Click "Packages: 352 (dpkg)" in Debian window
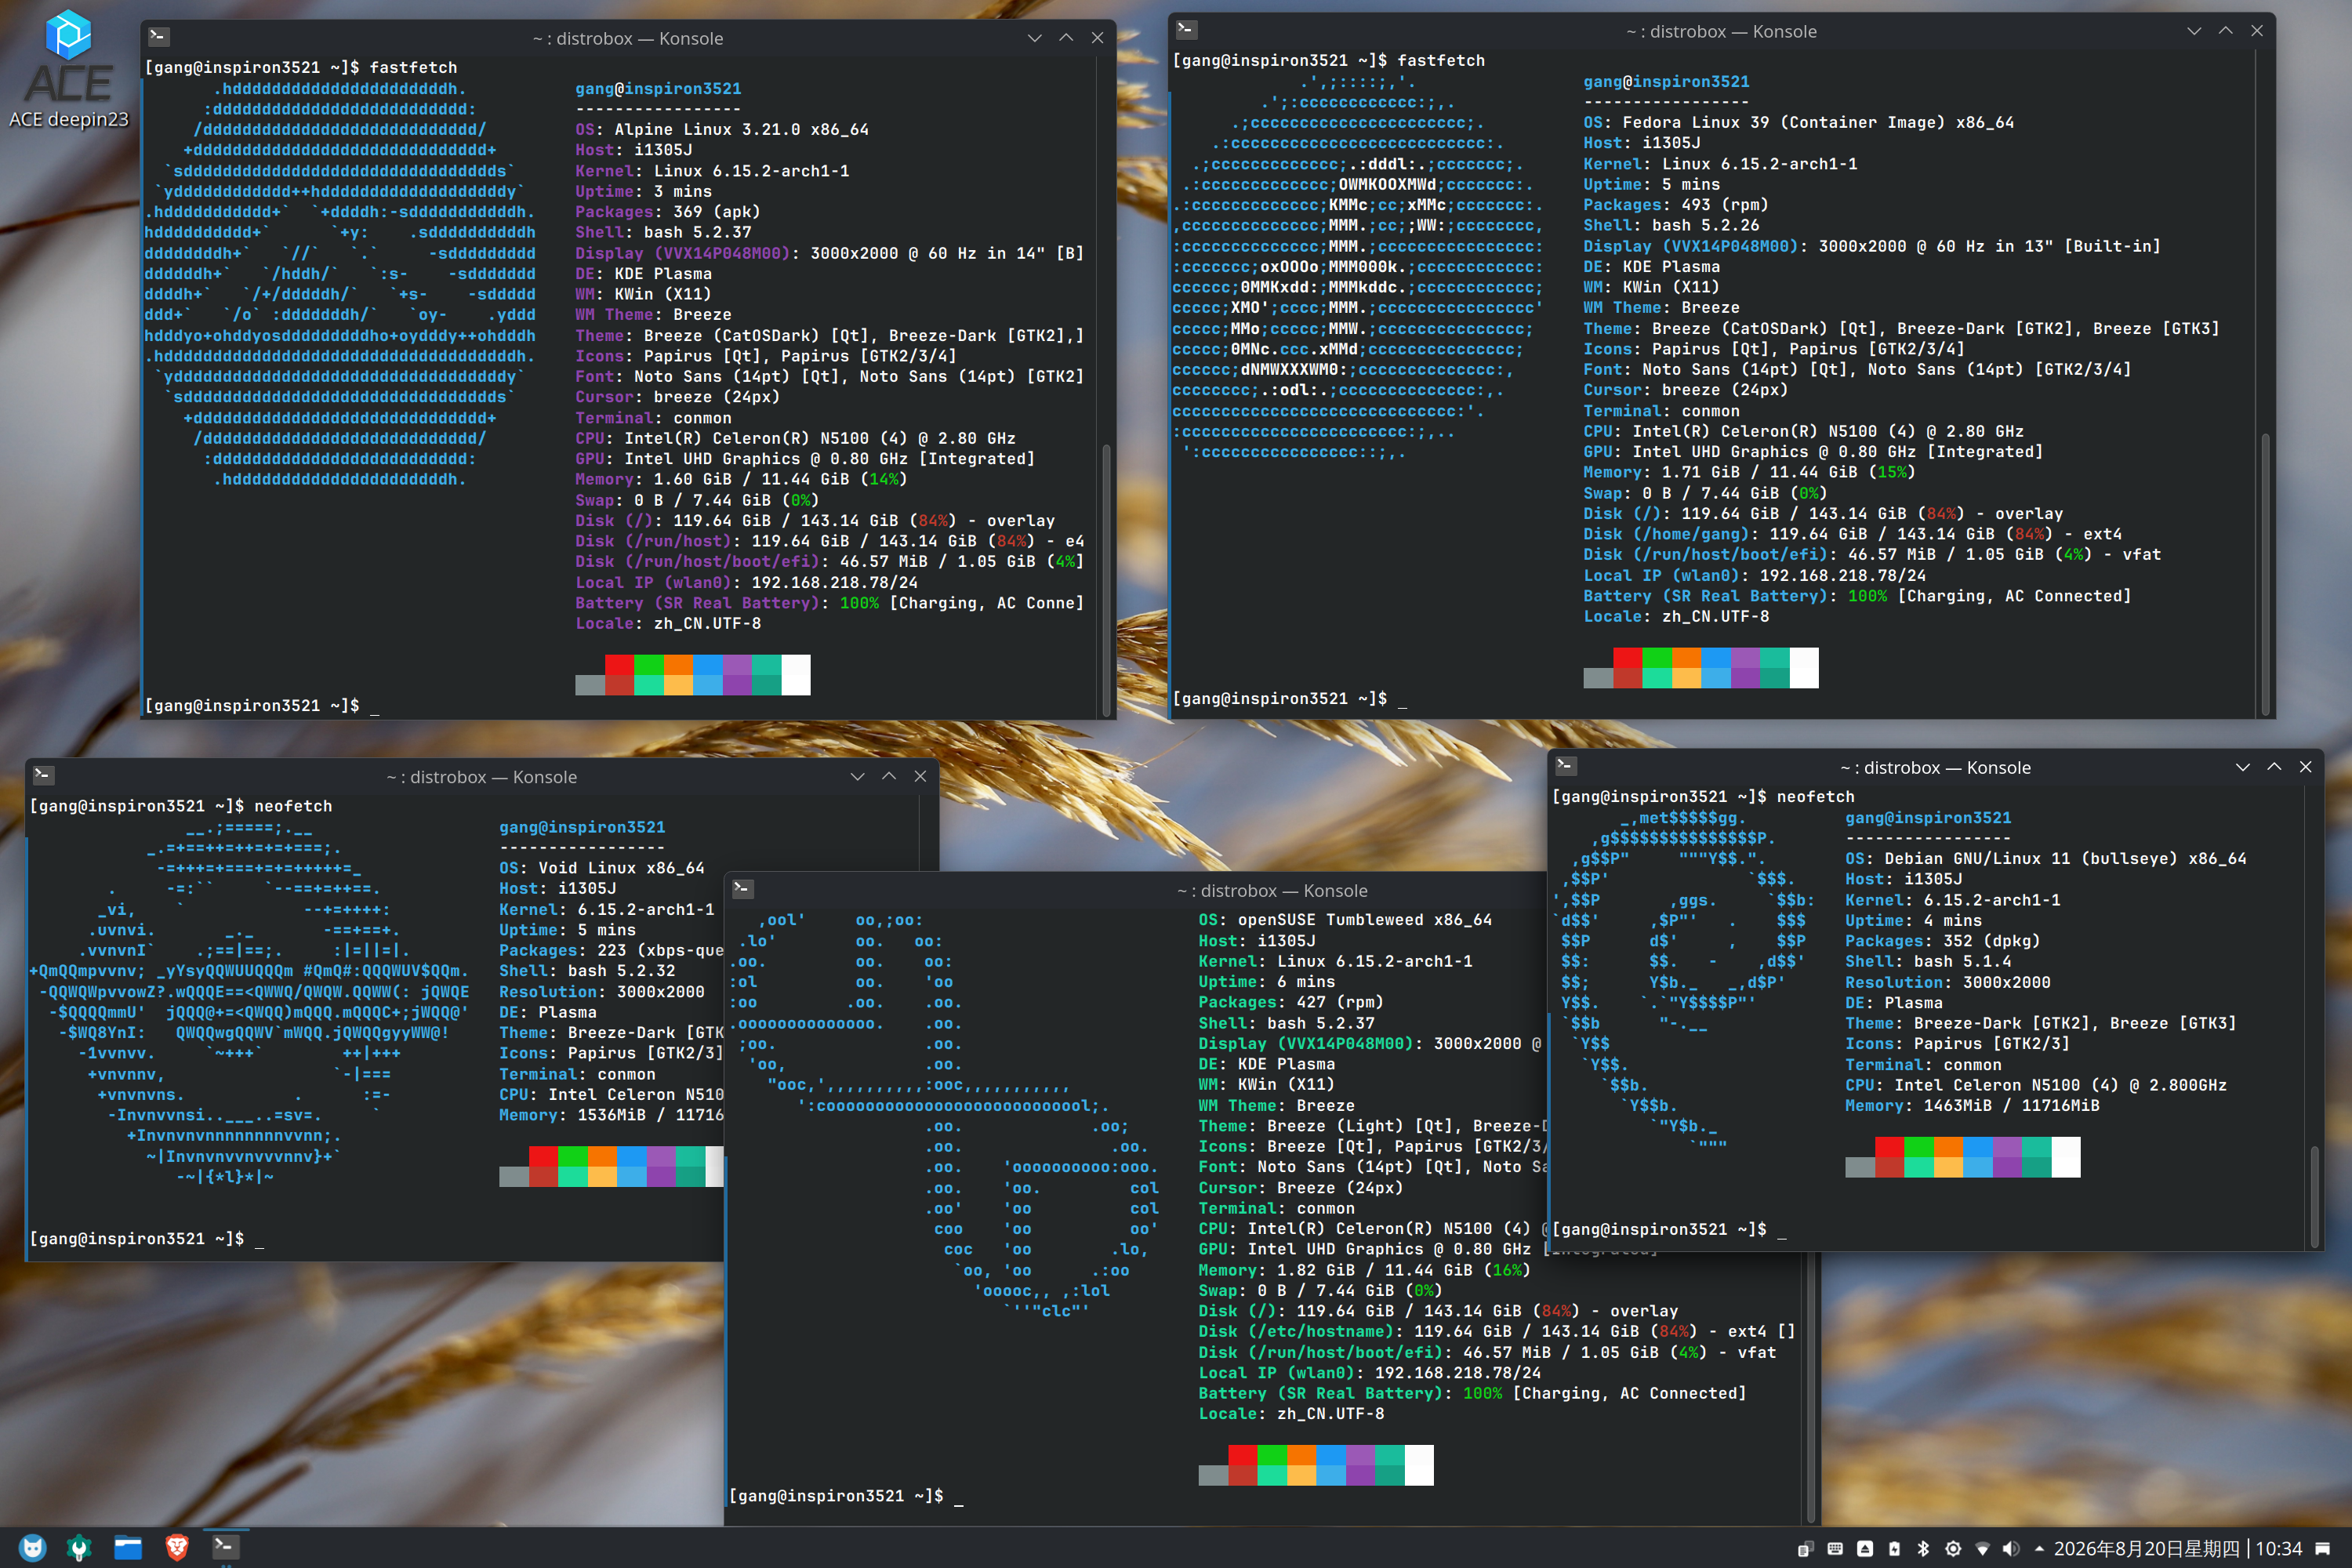 [1942, 940]
